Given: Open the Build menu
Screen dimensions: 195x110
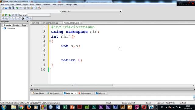Looking at the screenshot, I should 32,5.
